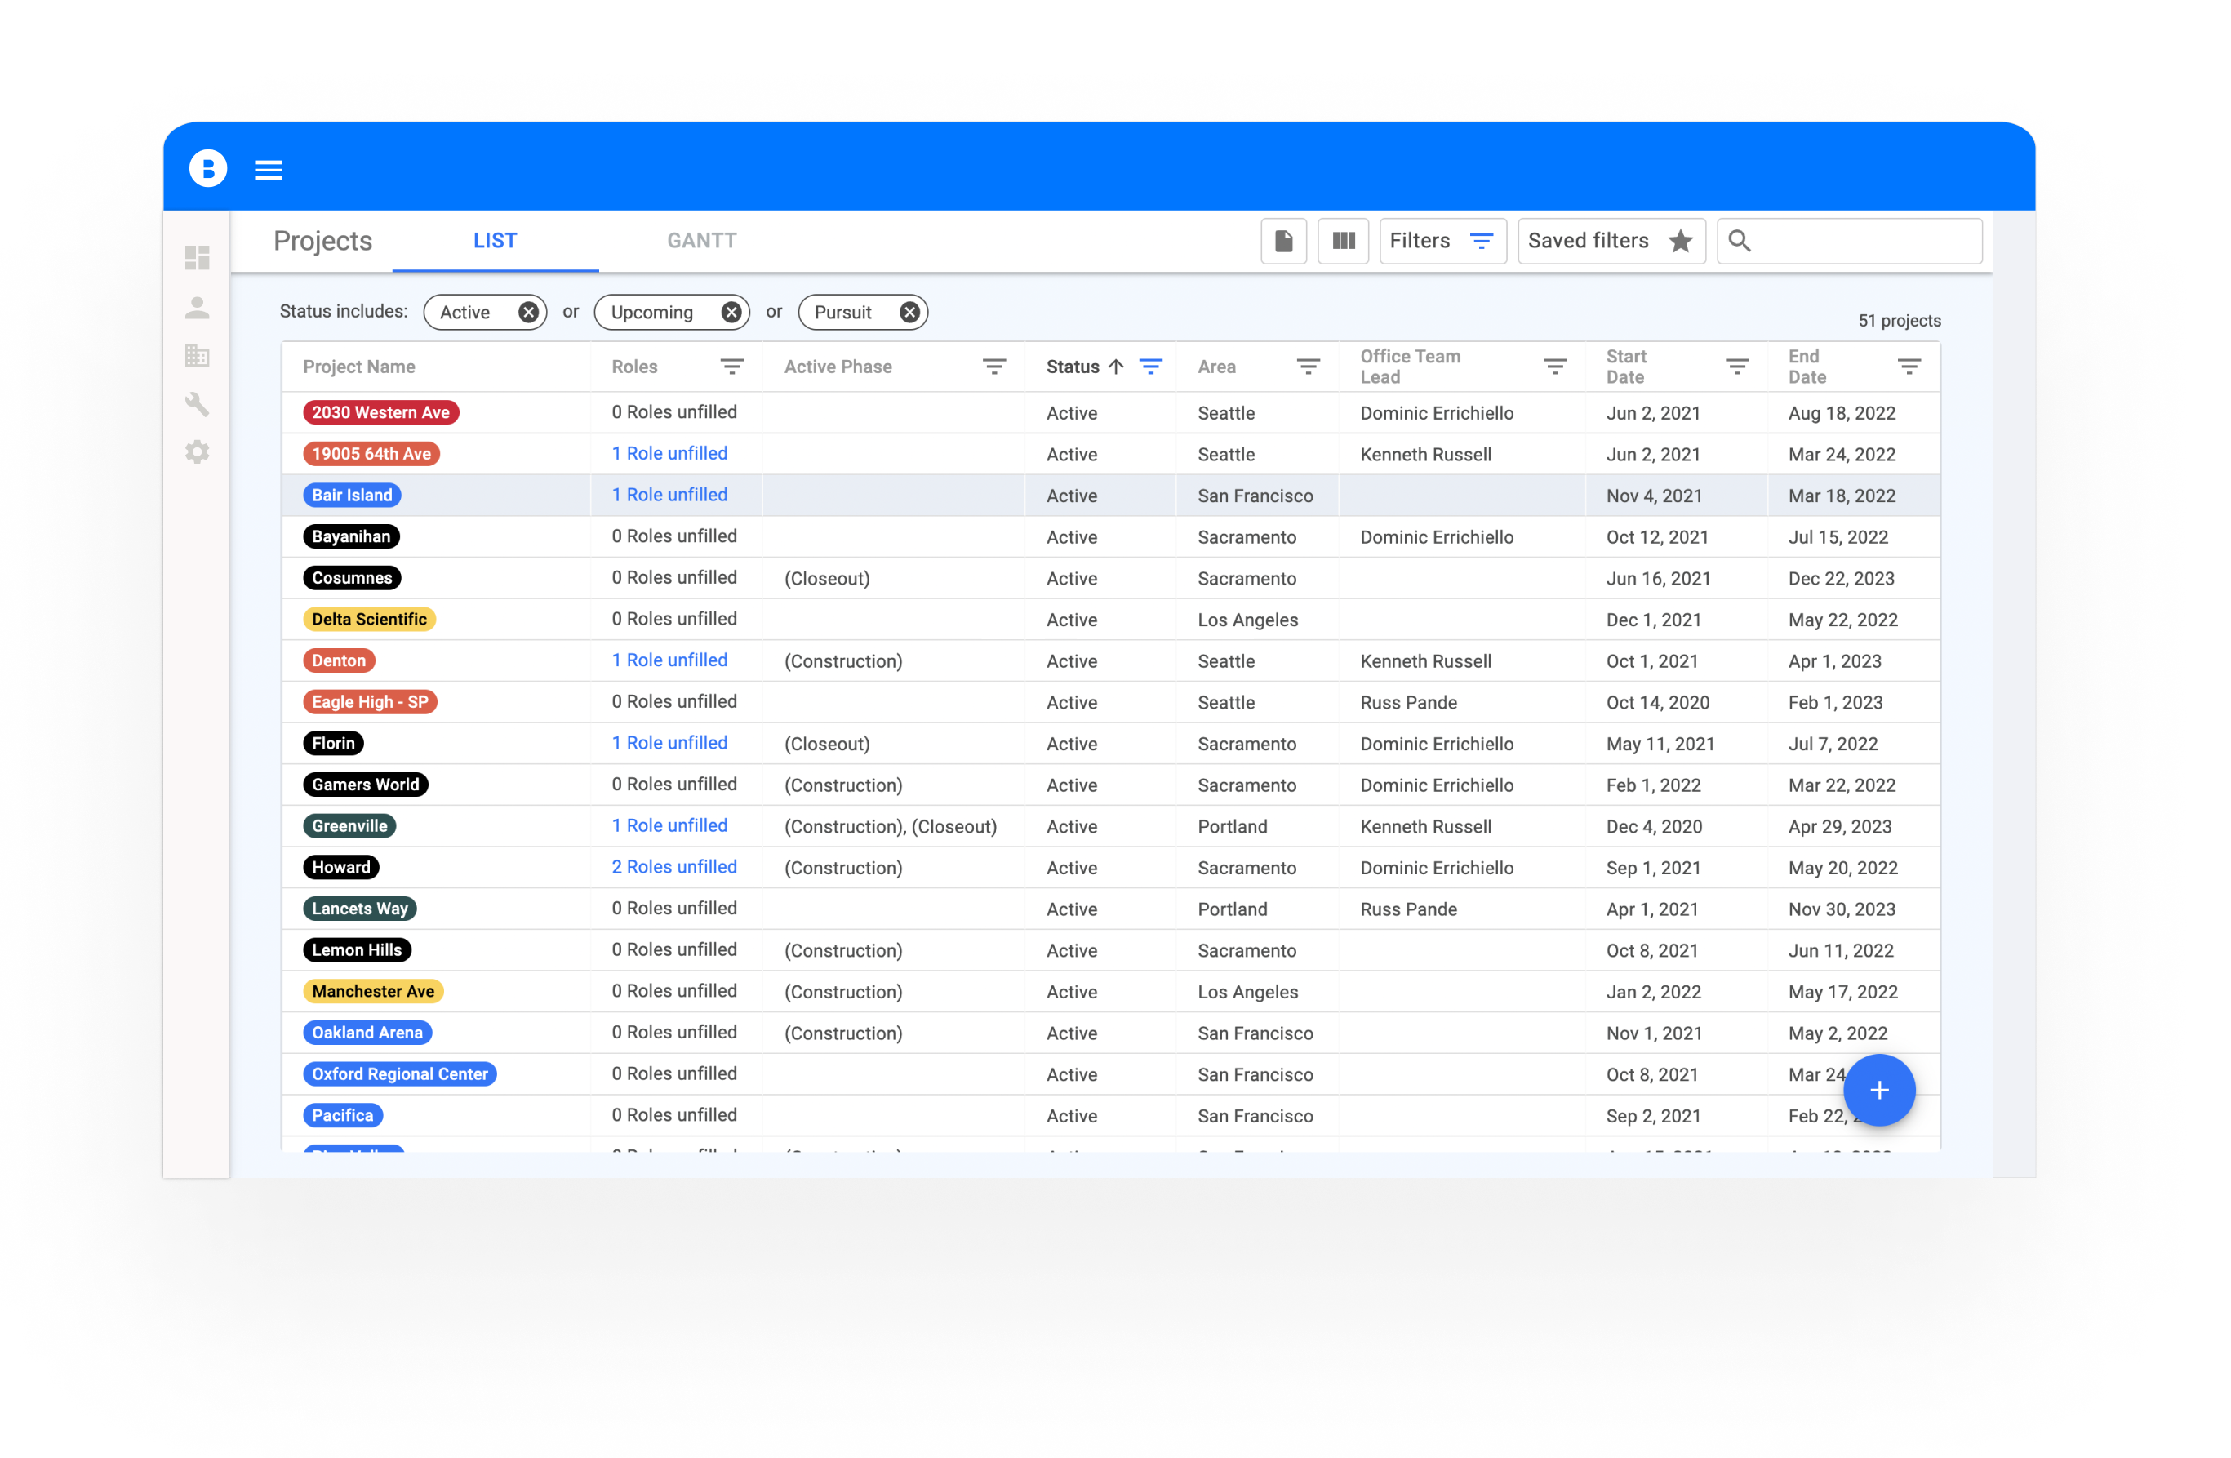Open the hamburger navigation menu

(x=268, y=170)
